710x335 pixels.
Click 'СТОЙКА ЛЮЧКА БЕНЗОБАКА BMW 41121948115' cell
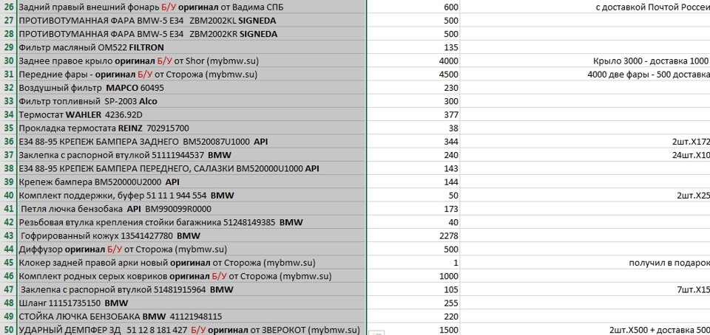pos(192,317)
